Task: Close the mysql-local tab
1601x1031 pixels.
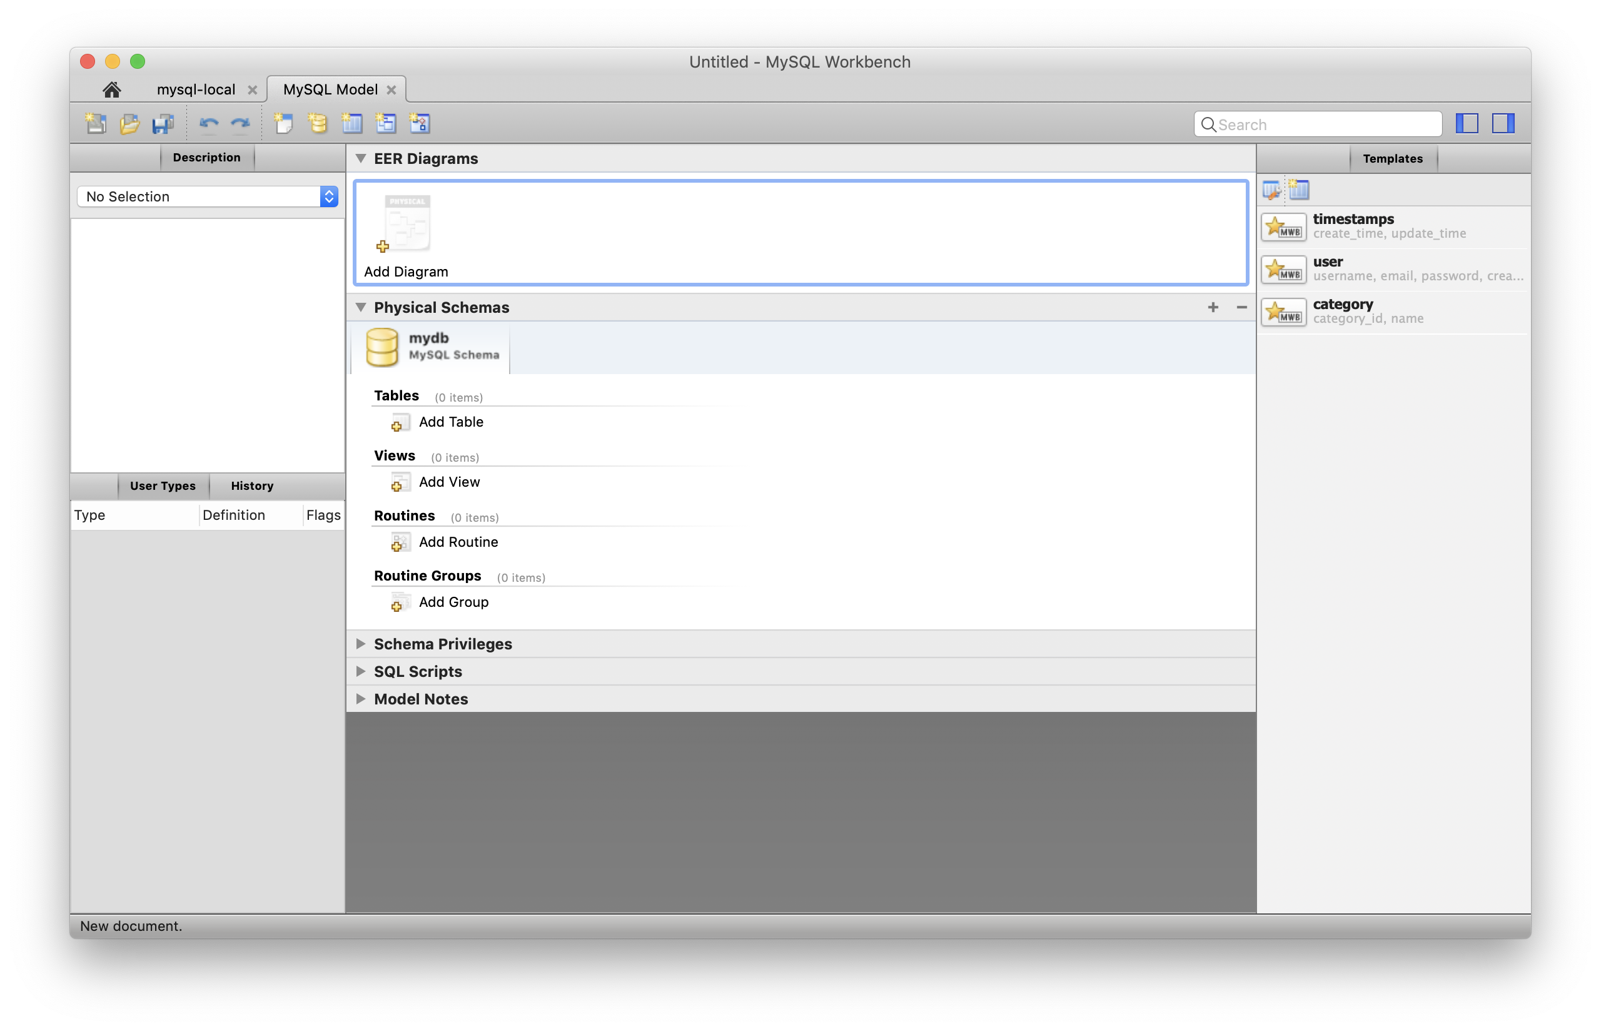Action: (252, 89)
